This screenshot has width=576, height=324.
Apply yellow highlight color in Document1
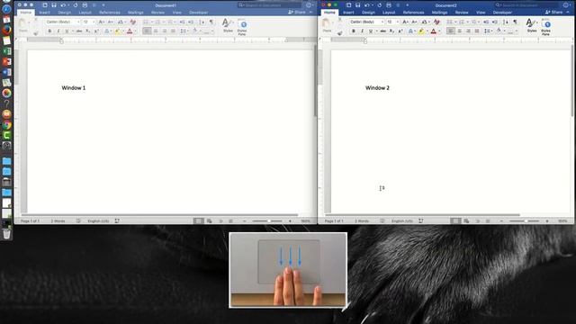[118, 31]
